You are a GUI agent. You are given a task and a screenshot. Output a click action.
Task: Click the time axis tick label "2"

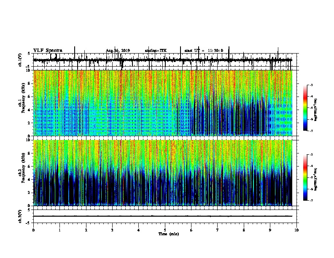pyautogui.click(x=86, y=230)
